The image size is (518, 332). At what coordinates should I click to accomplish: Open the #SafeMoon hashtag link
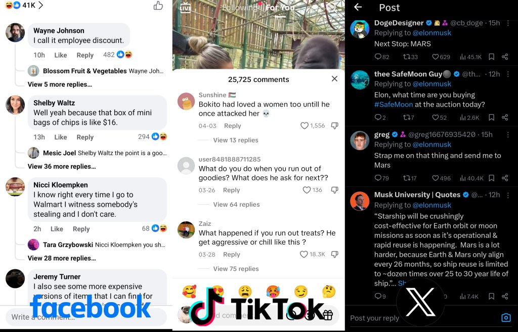[x=394, y=105]
